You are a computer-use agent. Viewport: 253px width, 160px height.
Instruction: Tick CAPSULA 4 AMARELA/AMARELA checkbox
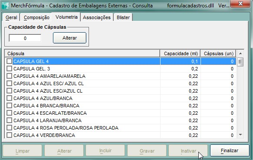coord(9,76)
